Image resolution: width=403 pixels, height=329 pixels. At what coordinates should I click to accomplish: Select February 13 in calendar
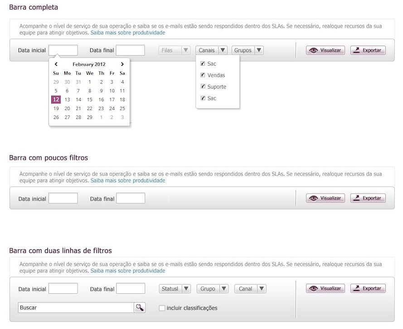click(x=68, y=100)
